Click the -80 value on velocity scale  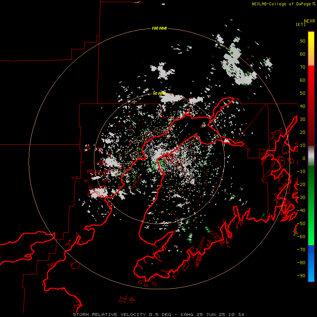[x=301, y=263]
